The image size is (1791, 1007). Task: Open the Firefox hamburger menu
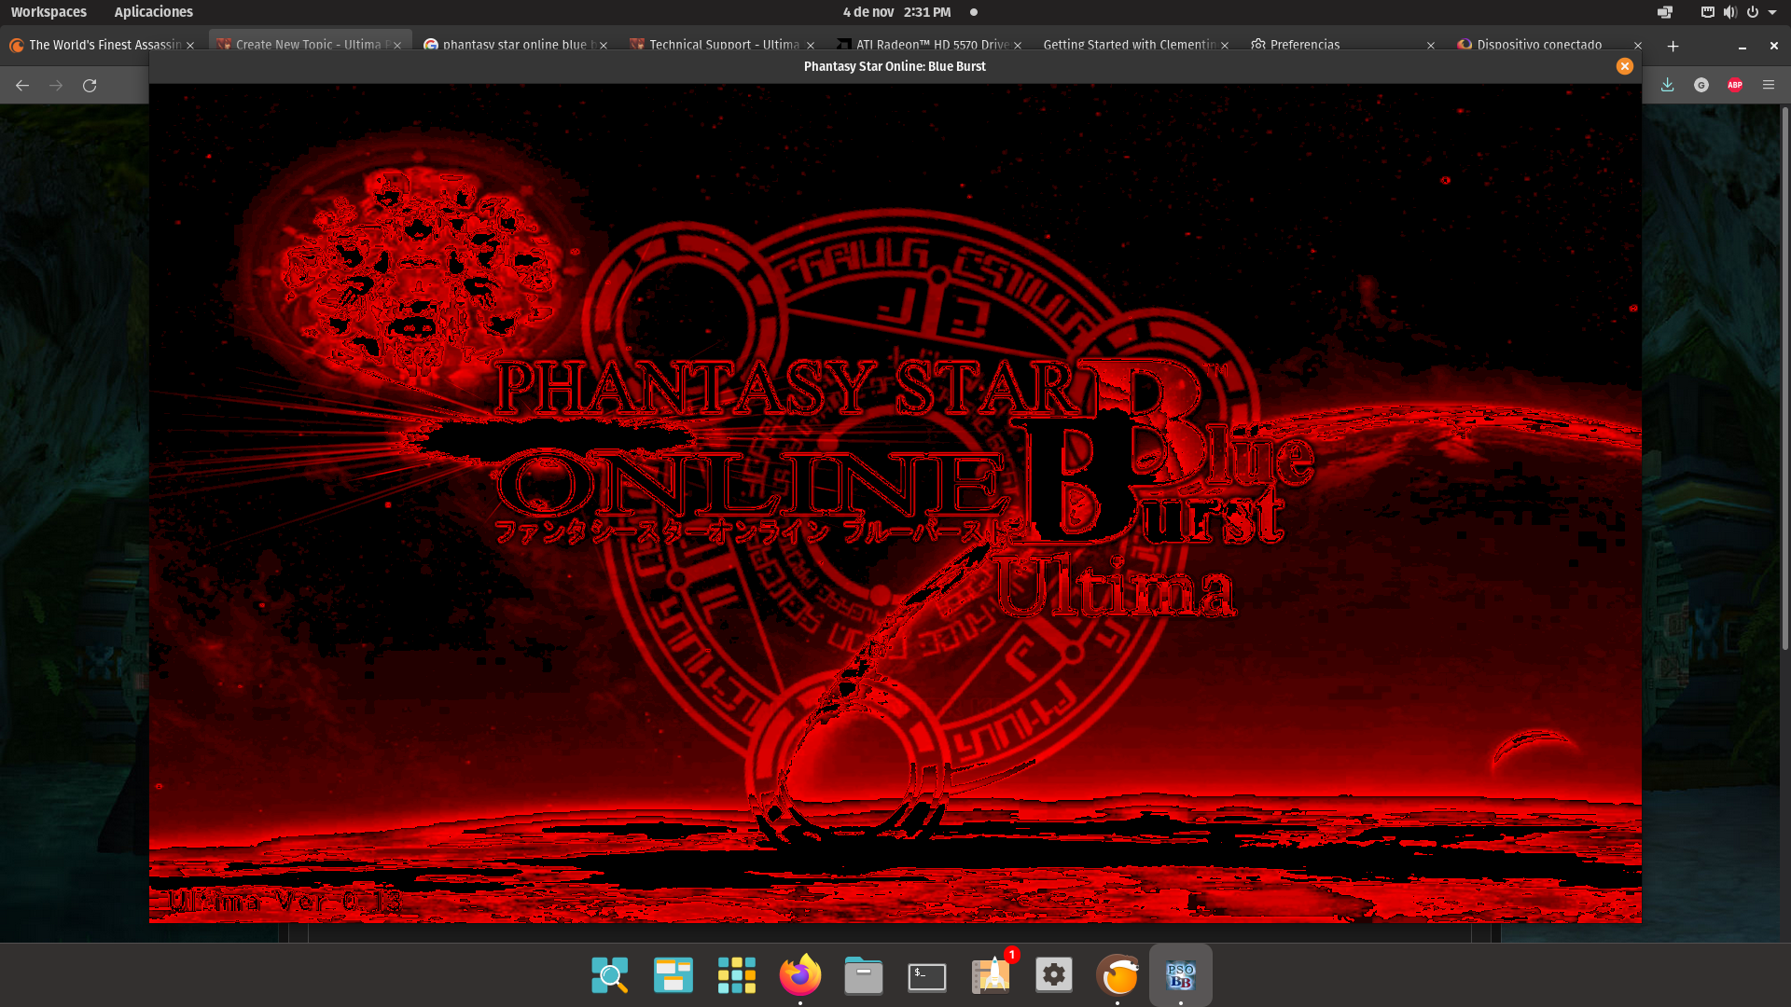pyautogui.click(x=1769, y=85)
